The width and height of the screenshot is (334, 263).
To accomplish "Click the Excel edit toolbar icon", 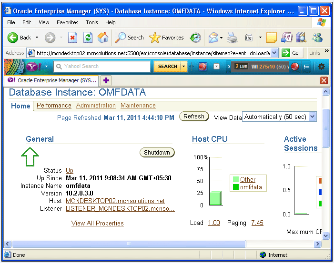I will [x=249, y=38].
